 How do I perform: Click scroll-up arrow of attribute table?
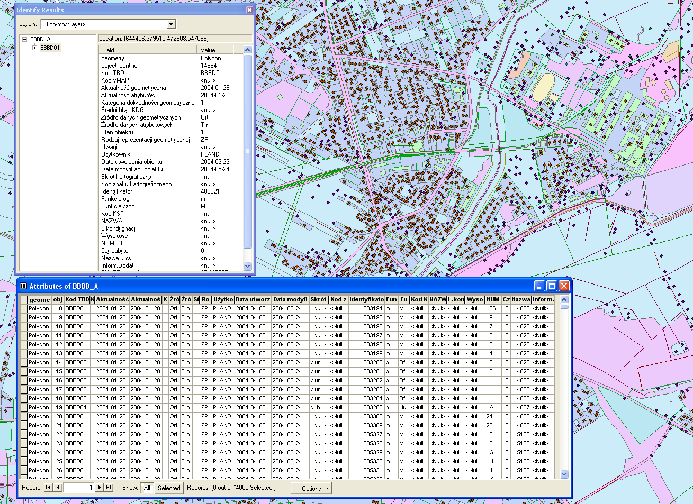[564, 300]
